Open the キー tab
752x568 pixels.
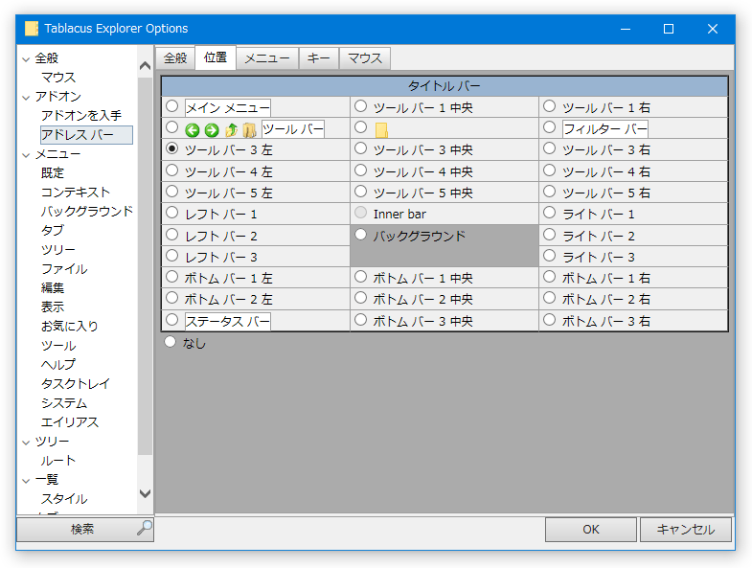point(318,58)
